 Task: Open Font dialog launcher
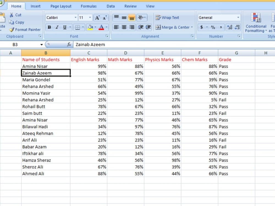point(107,36)
